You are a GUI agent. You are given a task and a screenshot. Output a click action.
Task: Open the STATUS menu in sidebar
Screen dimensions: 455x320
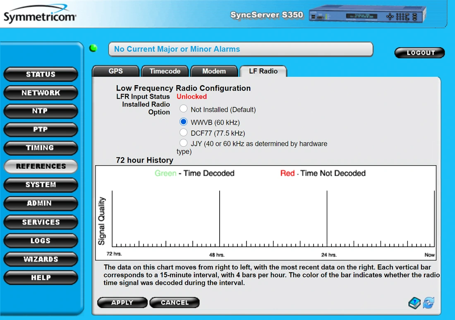tap(41, 74)
